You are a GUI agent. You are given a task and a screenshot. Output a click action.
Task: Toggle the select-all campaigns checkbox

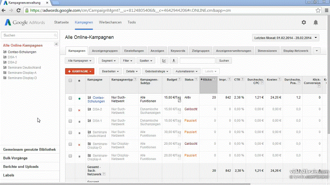point(70,80)
